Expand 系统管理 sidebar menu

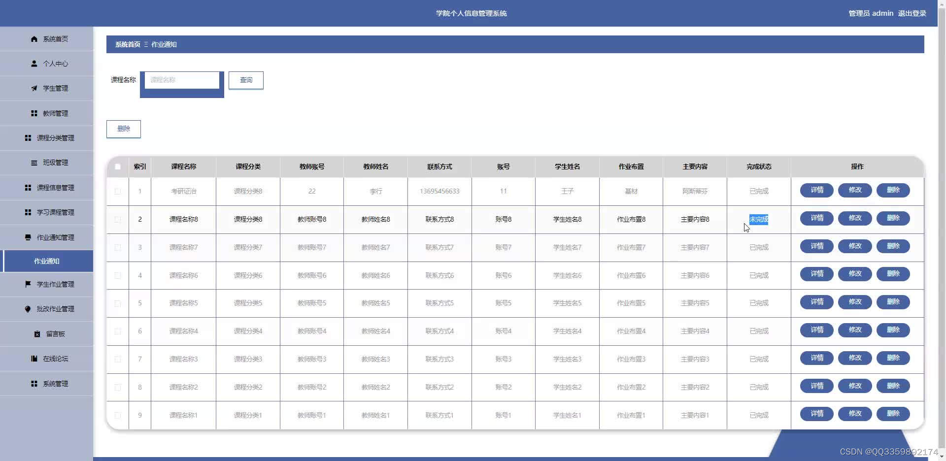coord(46,384)
